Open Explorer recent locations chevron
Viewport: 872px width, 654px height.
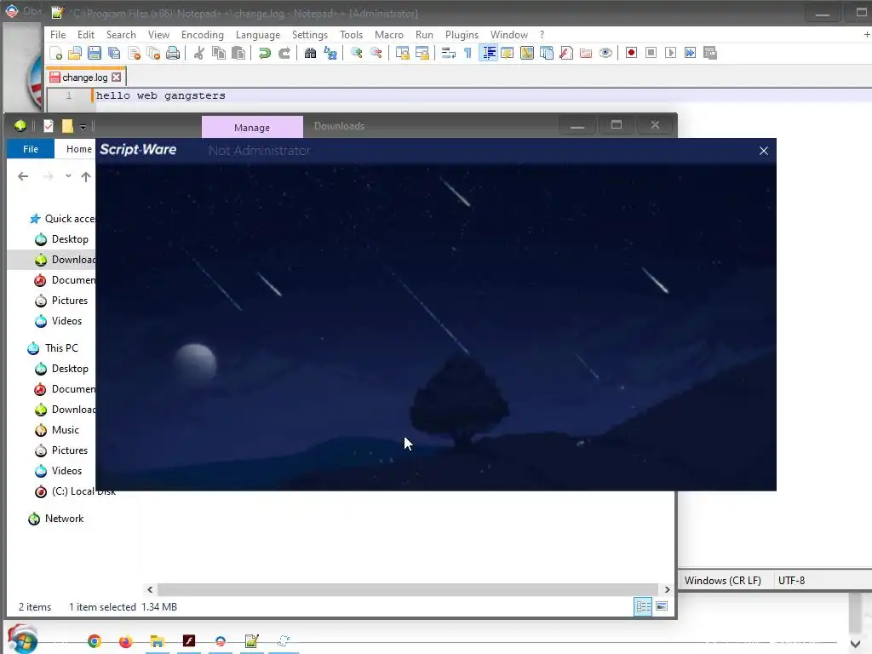[68, 175]
